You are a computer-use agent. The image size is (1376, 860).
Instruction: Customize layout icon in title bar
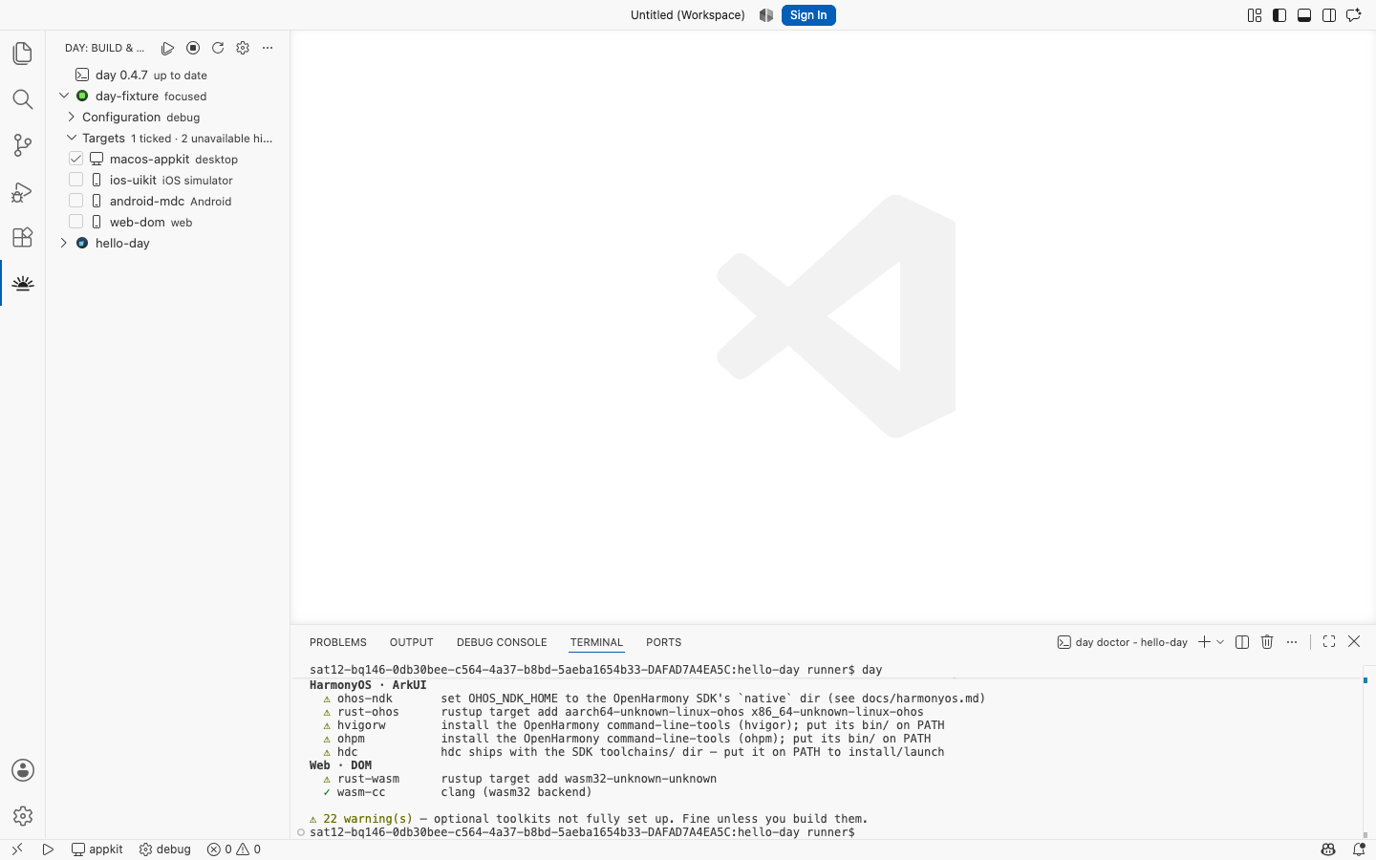tap(1255, 15)
